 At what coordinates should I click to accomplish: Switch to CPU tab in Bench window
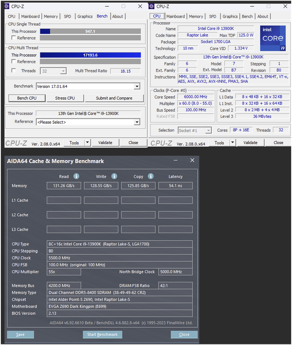coord(12,16)
